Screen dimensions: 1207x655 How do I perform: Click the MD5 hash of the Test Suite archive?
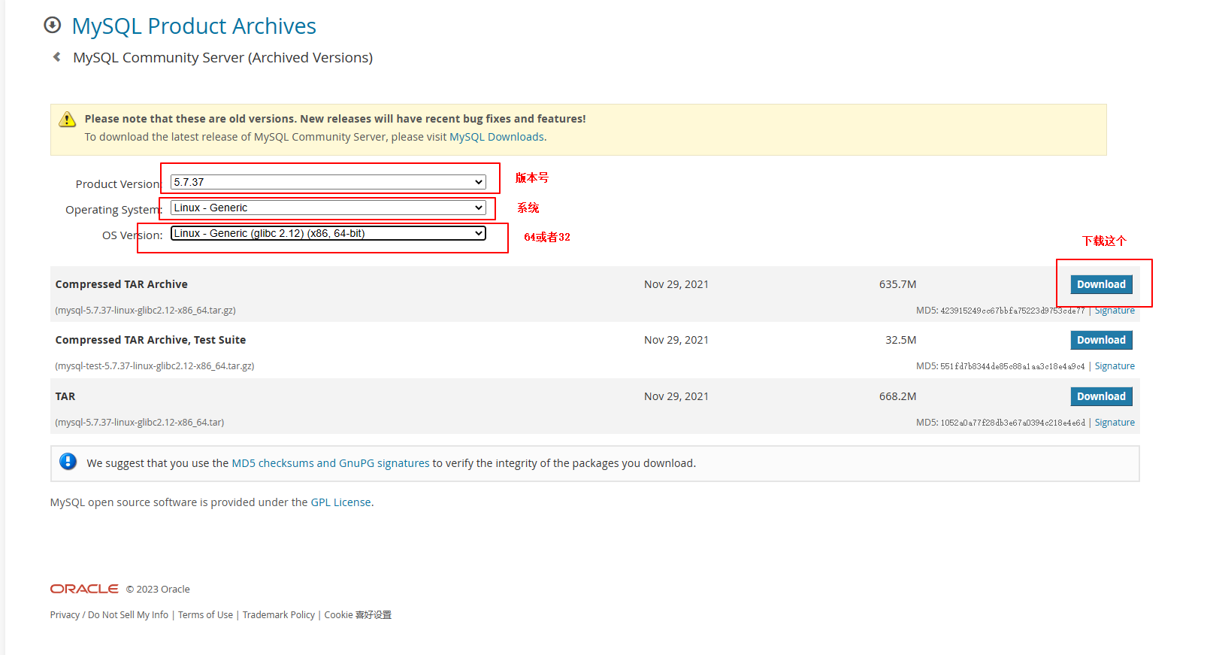(1012, 366)
